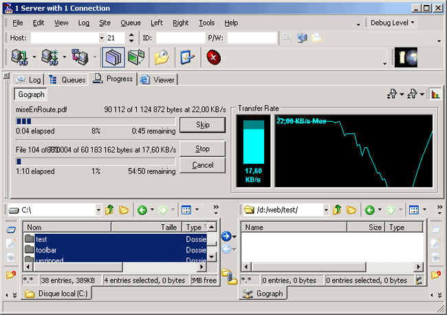Sort local files by Nom column
447x315 pixels.
tap(67, 227)
